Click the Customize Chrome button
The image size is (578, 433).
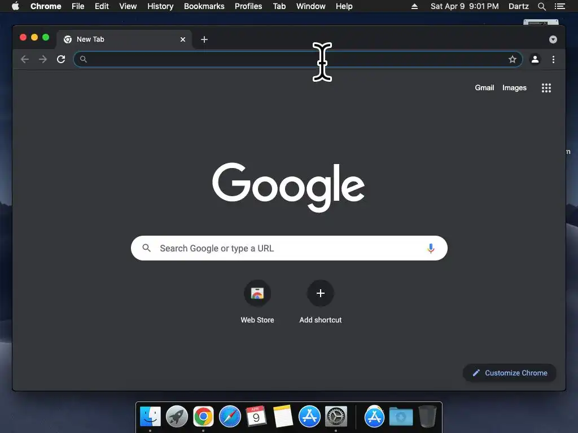click(x=510, y=373)
